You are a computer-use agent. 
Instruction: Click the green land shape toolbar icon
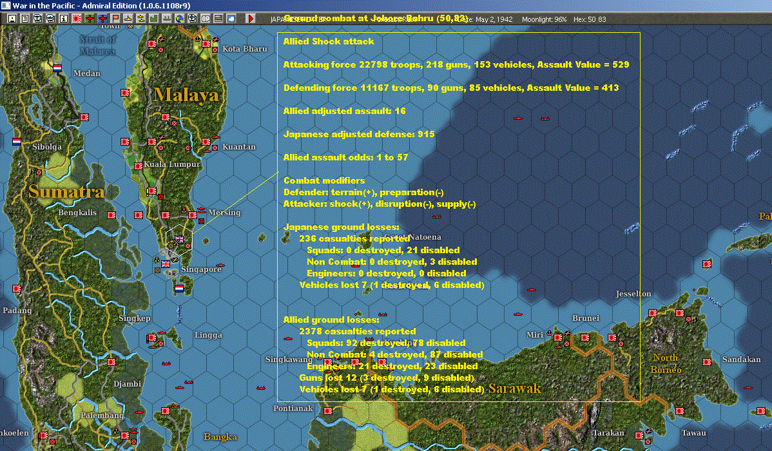point(153,19)
